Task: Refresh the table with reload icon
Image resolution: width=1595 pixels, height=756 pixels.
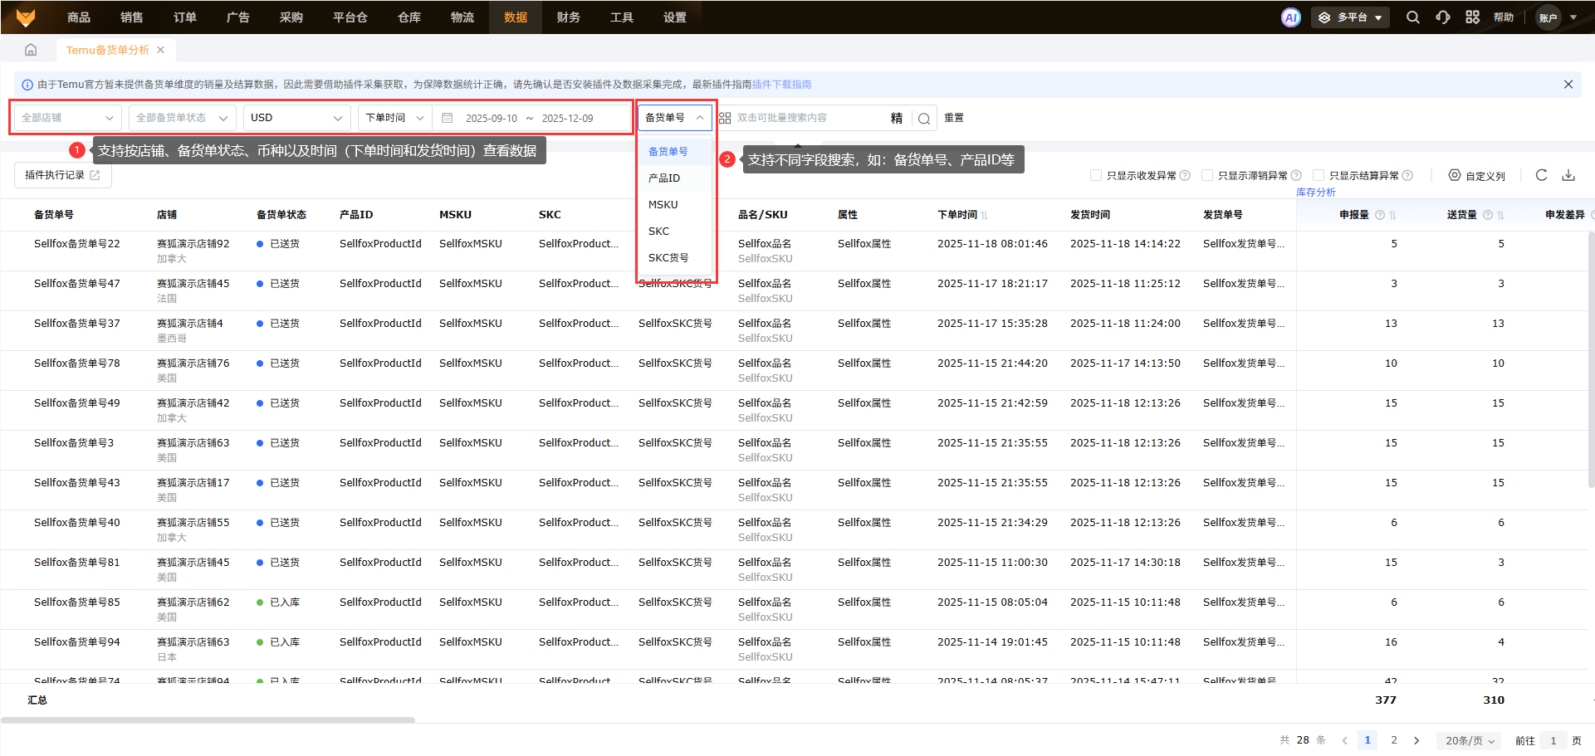Action: coord(1541,175)
